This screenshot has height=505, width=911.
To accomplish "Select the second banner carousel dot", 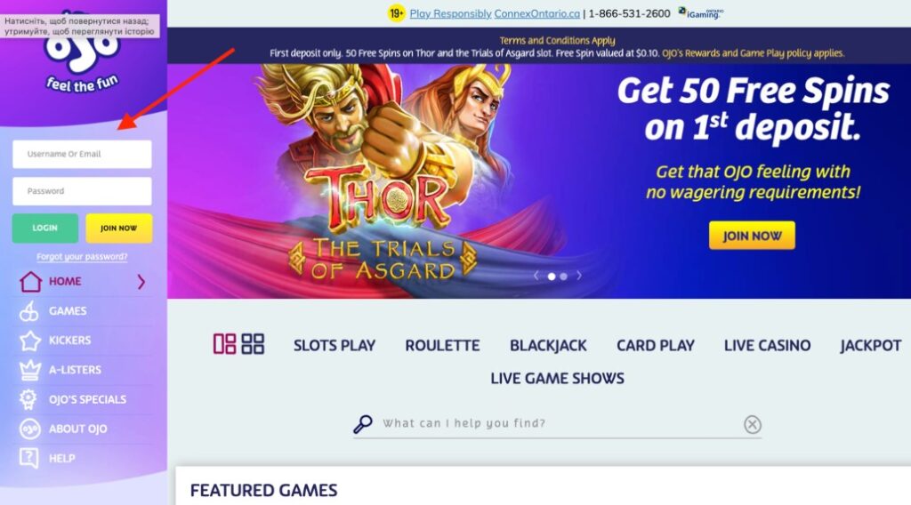I will click(x=563, y=277).
